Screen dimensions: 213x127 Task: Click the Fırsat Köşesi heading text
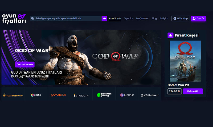point(187,35)
